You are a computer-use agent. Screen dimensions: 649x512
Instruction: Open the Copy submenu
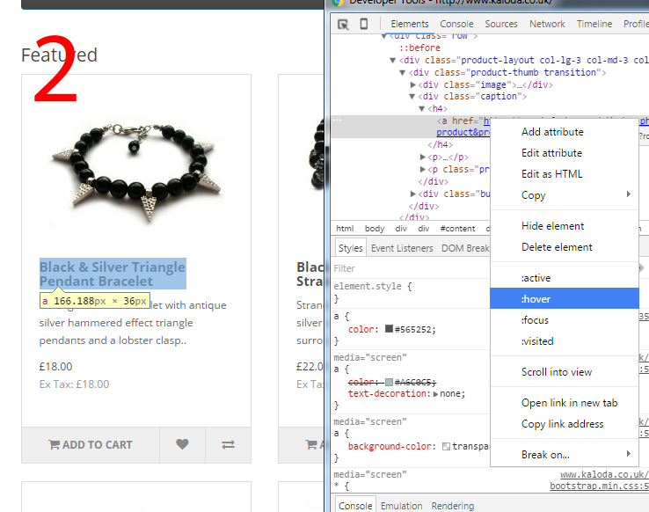pyautogui.click(x=565, y=195)
